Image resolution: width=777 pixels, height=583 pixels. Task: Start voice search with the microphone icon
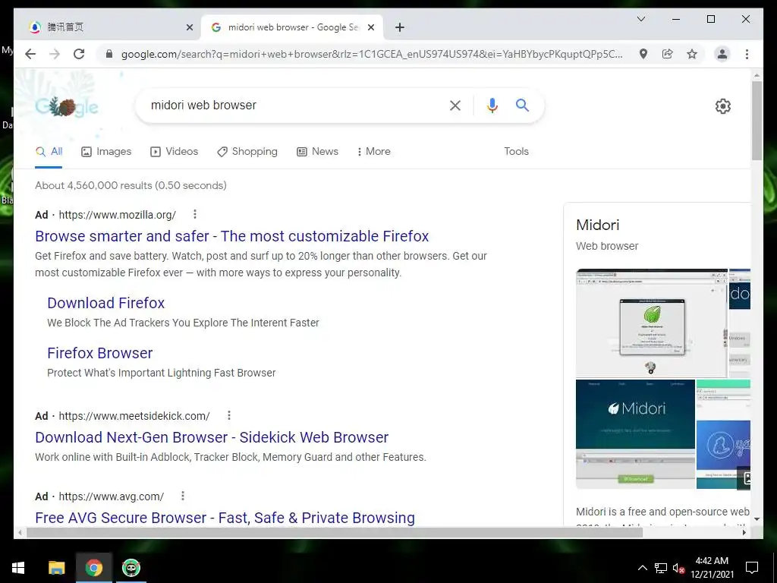492,105
